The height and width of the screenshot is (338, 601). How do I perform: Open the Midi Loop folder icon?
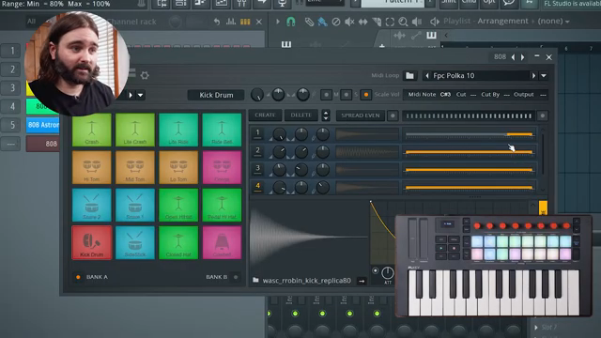409,75
